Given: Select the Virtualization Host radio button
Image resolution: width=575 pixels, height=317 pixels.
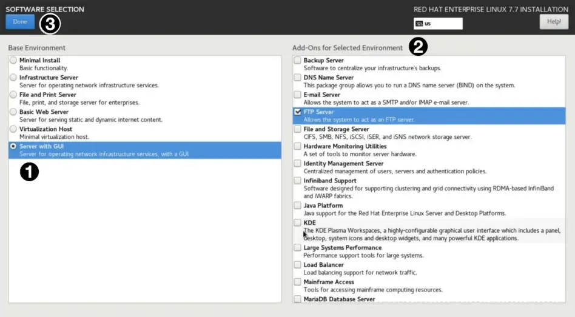Looking at the screenshot, I should coord(13,129).
